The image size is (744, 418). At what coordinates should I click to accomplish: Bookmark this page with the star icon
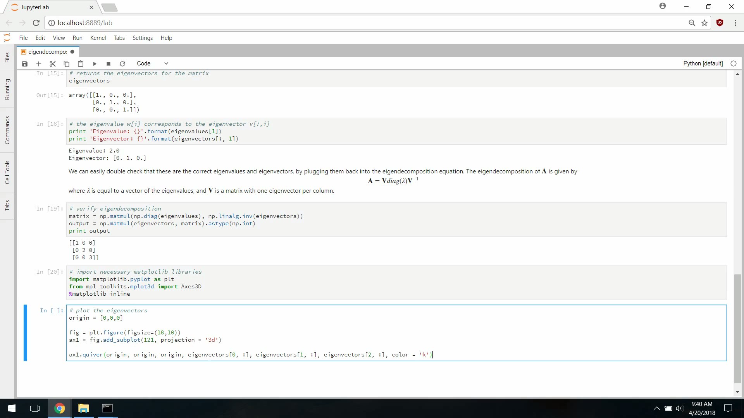coord(704,23)
